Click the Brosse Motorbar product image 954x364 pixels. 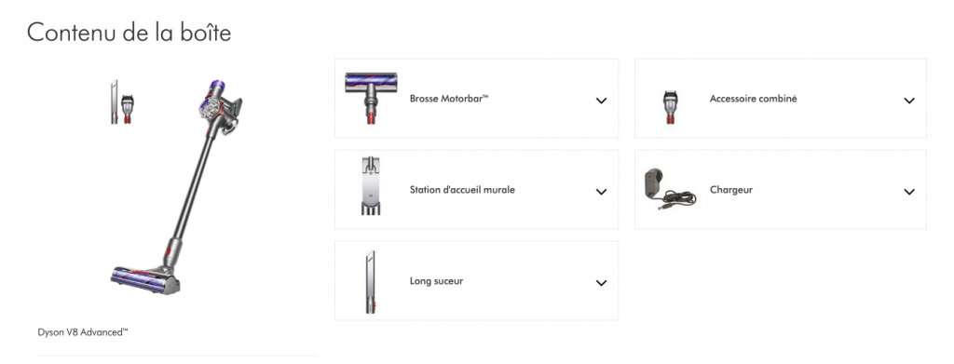[372, 98]
